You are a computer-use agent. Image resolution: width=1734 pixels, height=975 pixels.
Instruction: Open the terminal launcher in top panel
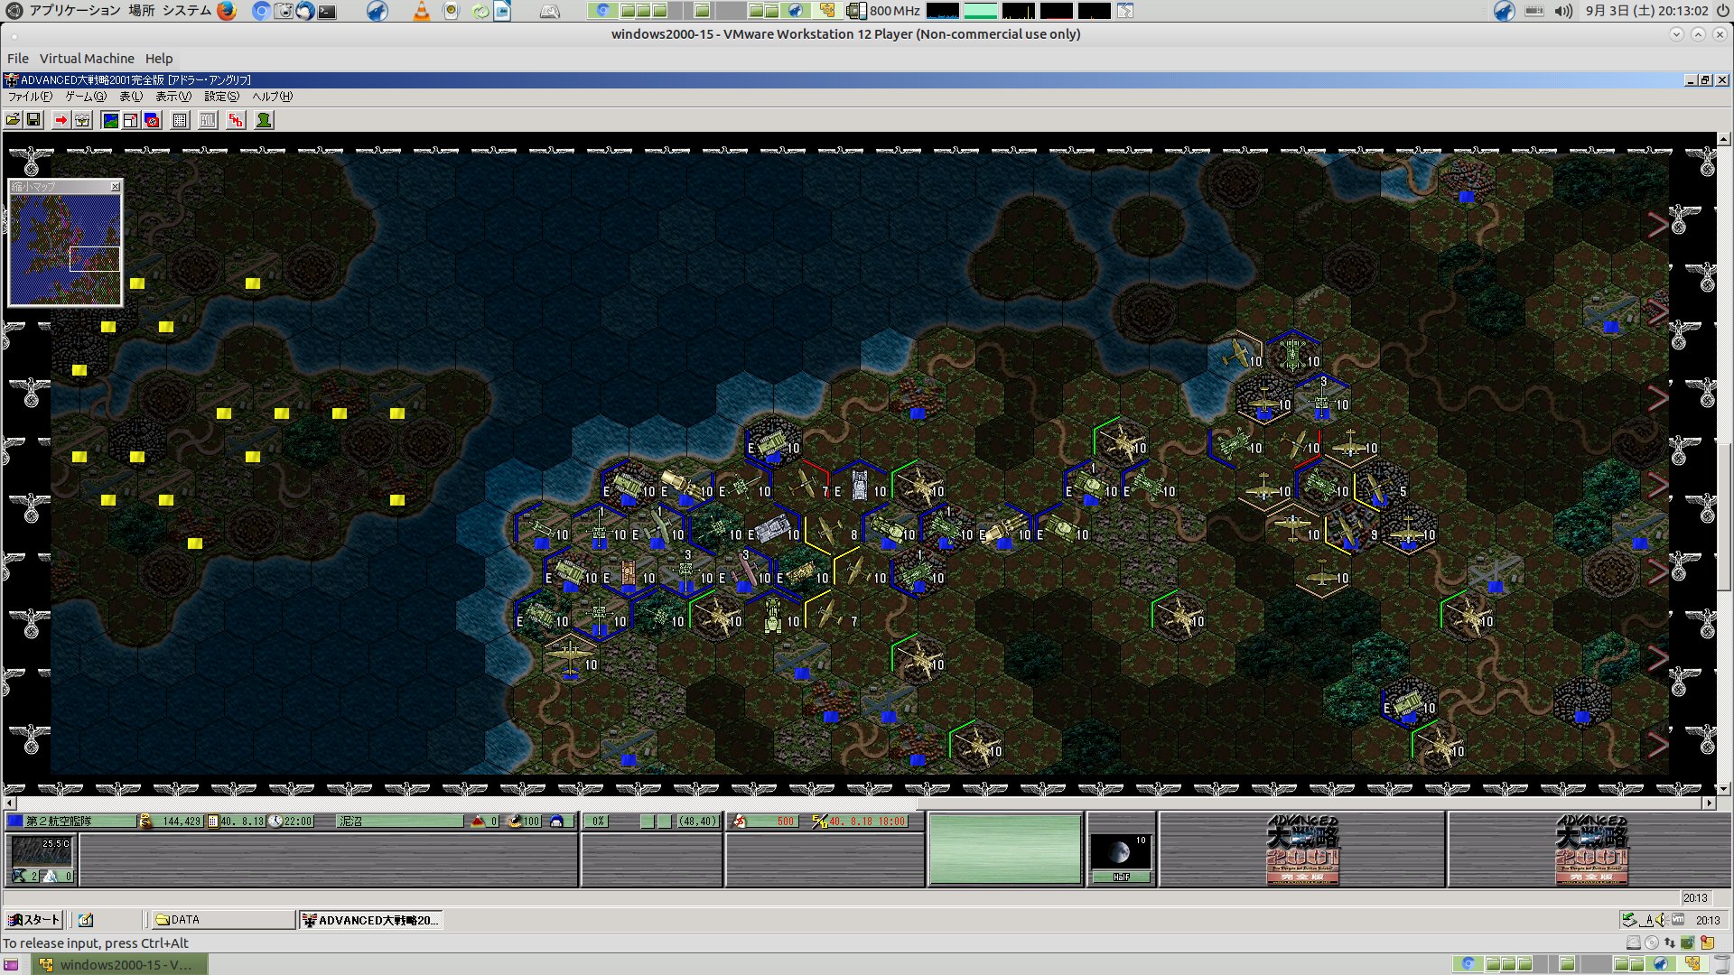[327, 12]
